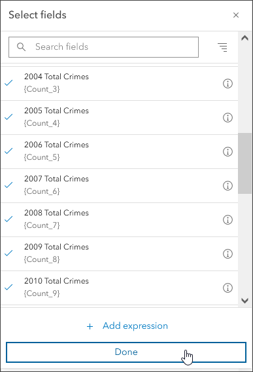
Task: Open info for 2004 Total Crimes field
Action: tap(228, 84)
